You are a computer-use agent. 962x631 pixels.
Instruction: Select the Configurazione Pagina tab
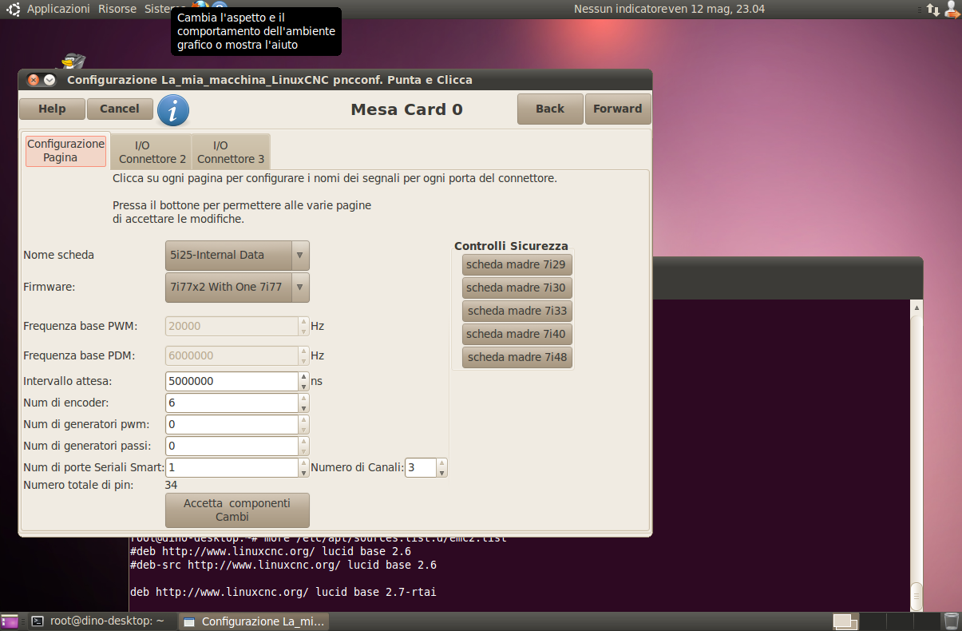[x=66, y=151]
